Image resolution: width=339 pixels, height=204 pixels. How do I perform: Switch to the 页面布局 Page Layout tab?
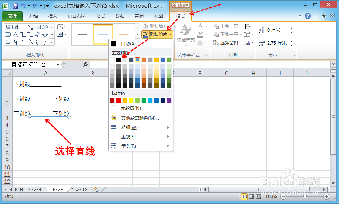tap(77, 16)
